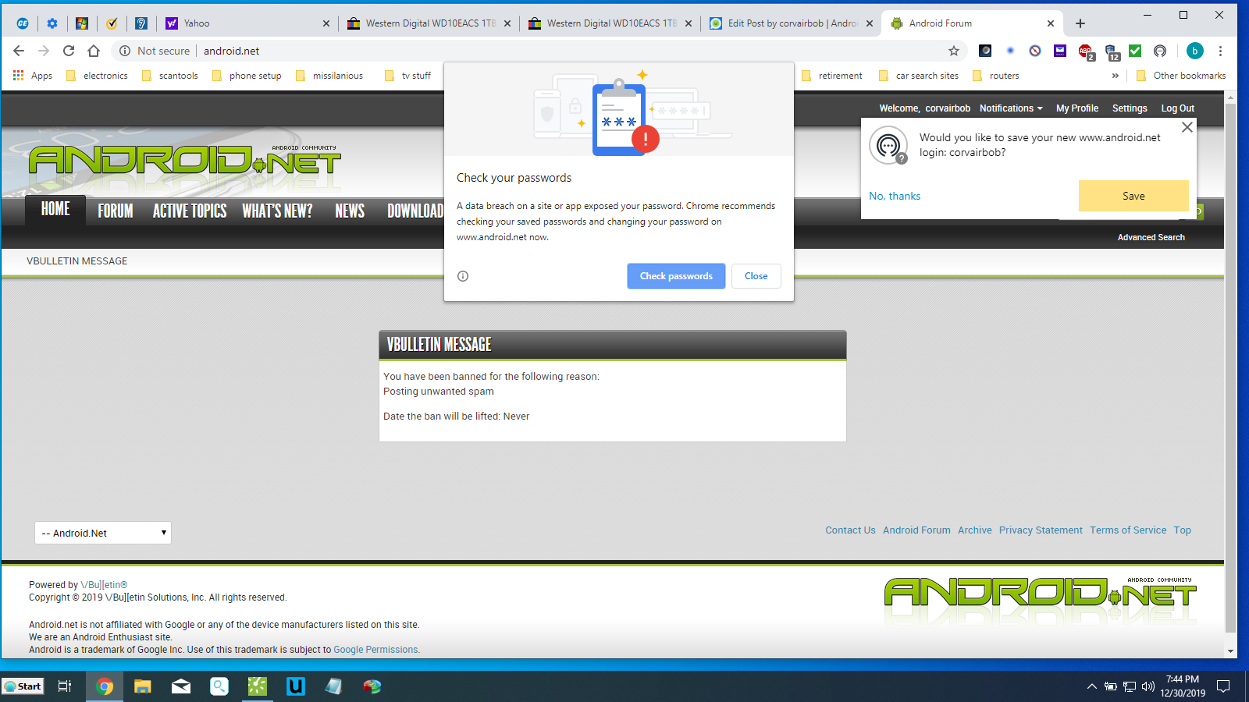Screen dimensions: 1249x702
Task: Switch to the Edit Post by corvairbob tab
Action: pos(790,23)
